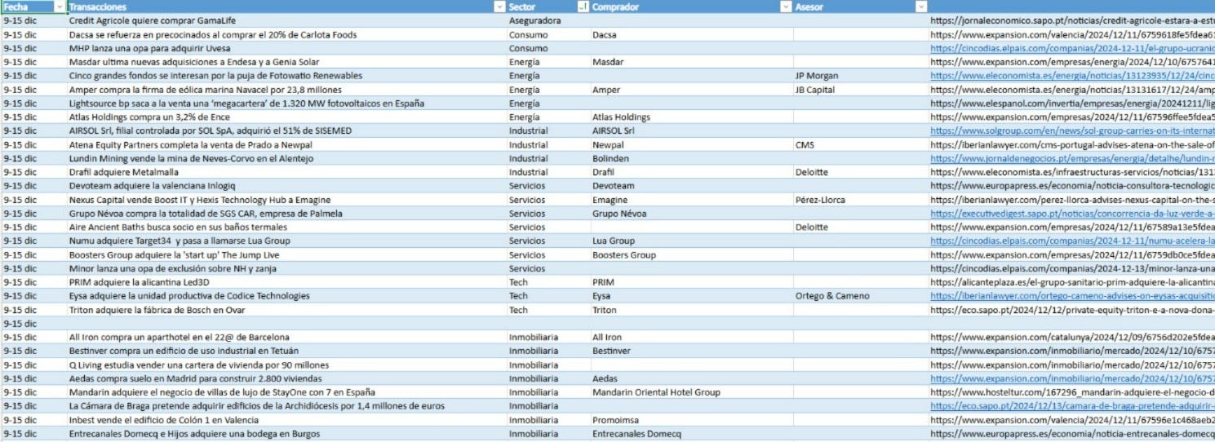This screenshot has height=442, width=1215.
Task: Open the jornaldenegocios.pt link in the Lundin Mining row
Action: (x=1071, y=158)
